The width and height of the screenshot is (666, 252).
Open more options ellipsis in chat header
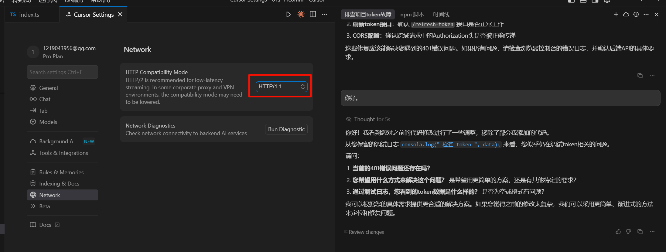click(646, 14)
